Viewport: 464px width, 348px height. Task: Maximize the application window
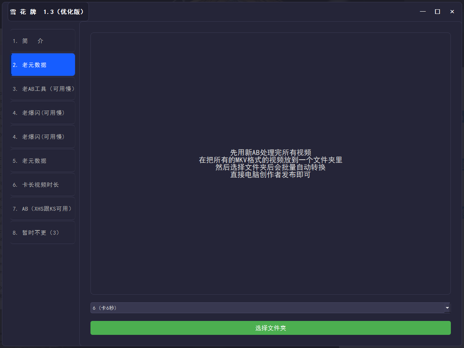coord(437,12)
